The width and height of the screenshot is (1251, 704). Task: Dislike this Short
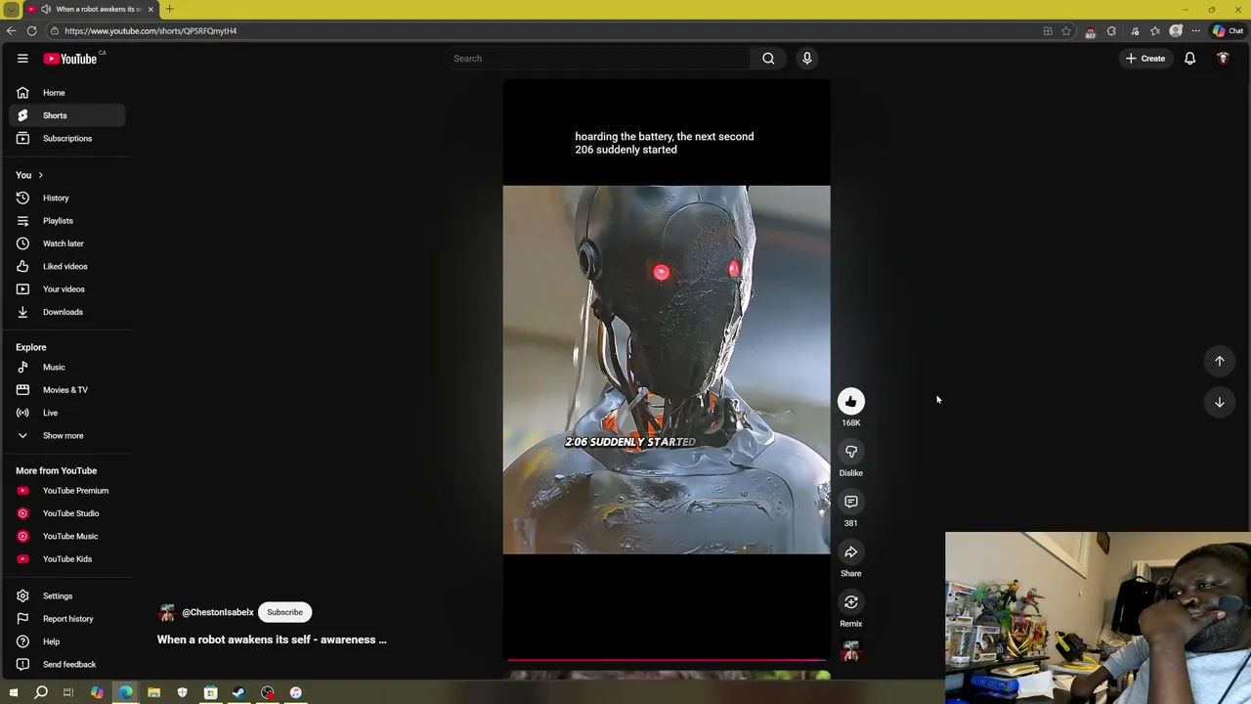(851, 452)
